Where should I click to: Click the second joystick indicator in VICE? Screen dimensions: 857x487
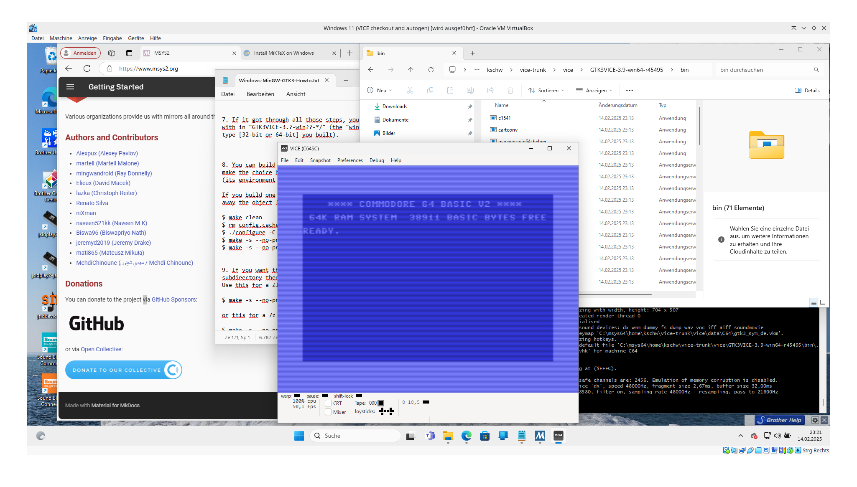[391, 411]
